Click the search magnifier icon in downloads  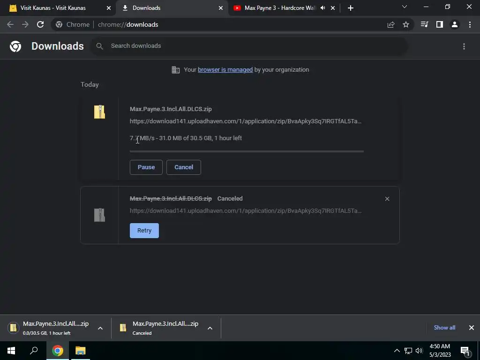click(99, 46)
